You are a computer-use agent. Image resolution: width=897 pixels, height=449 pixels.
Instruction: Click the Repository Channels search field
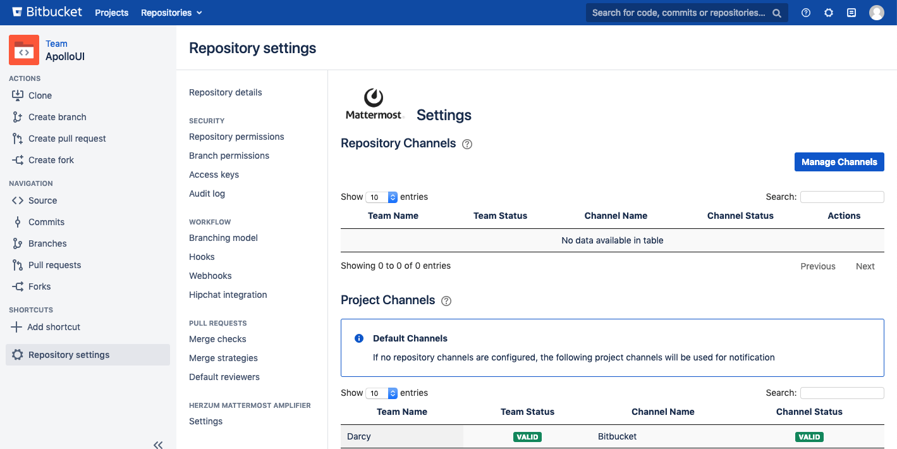tap(841, 197)
